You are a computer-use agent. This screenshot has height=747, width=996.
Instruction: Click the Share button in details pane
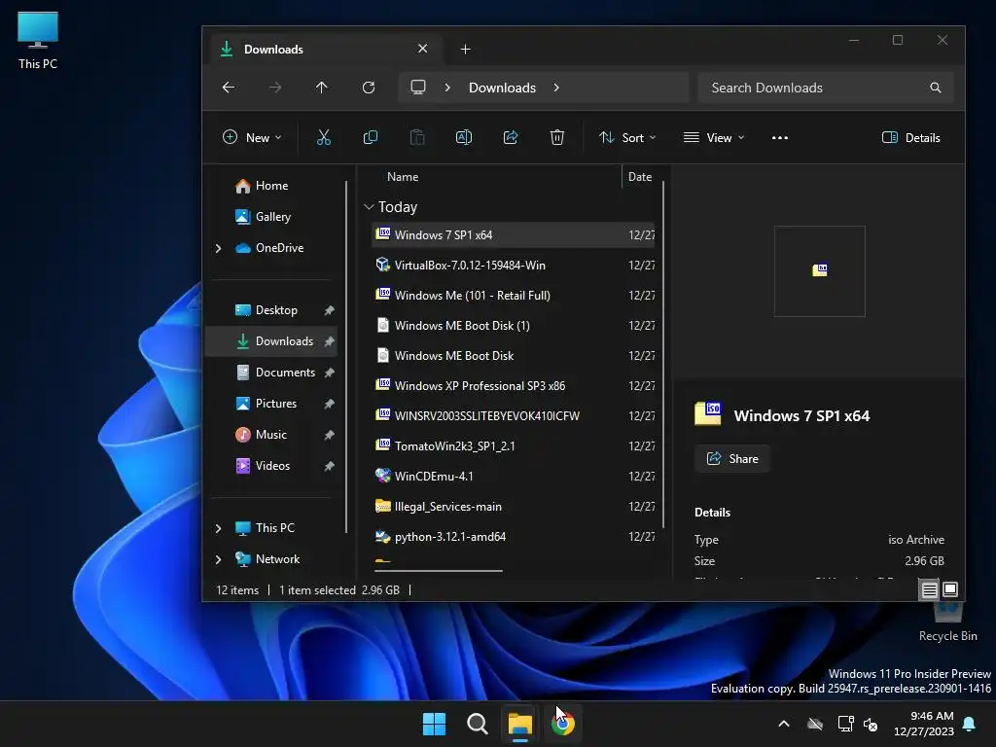tap(731, 459)
